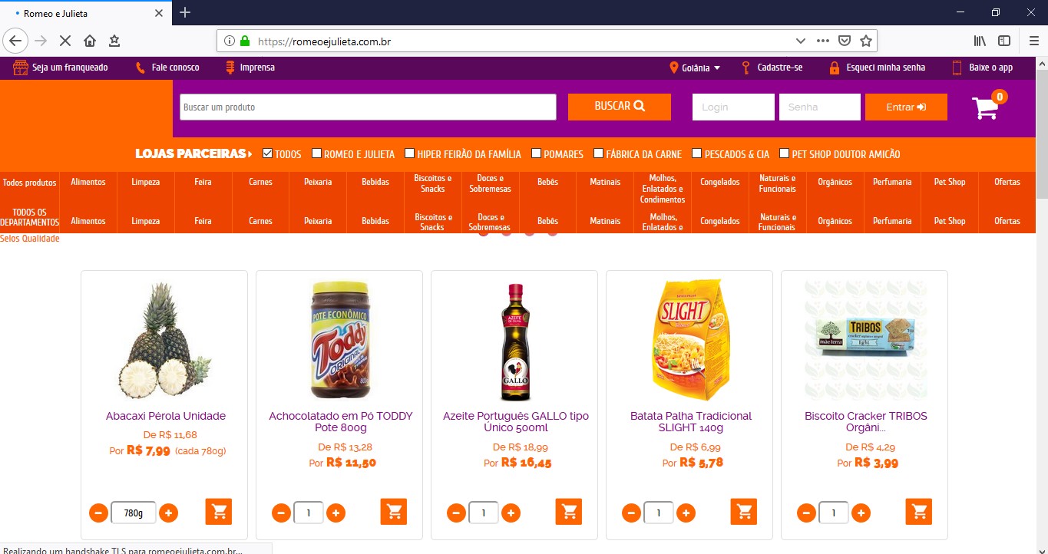Image resolution: width=1048 pixels, height=554 pixels.
Task: Click Esqueci minha senha link
Action: click(x=877, y=68)
